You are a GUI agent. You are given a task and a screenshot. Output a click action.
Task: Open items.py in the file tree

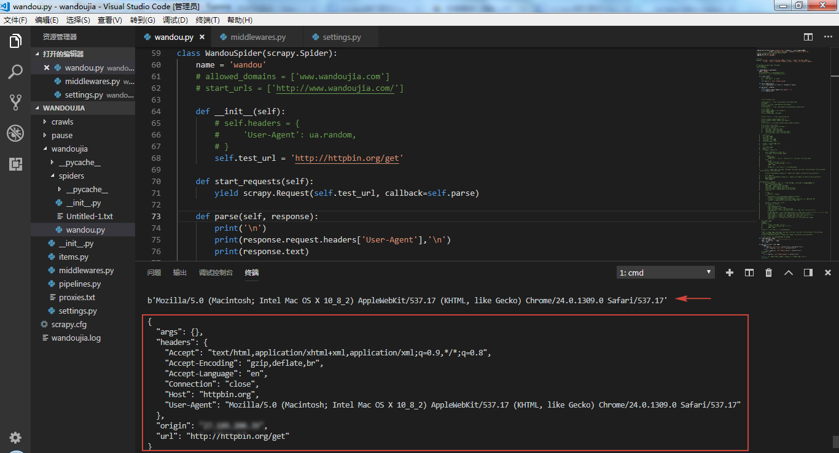coord(83,257)
